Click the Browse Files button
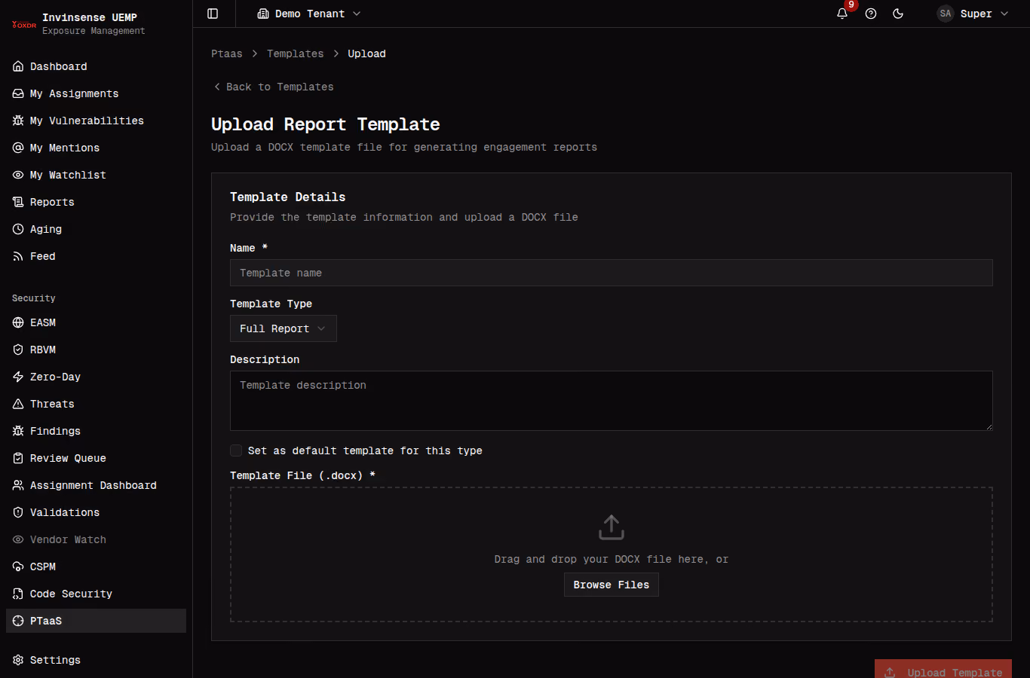The image size is (1030, 678). pyautogui.click(x=612, y=585)
